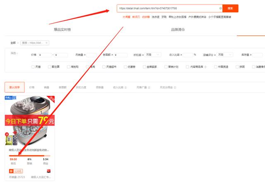Image resolution: width=265 pixels, height=185 pixels.
Task: Click the 3.54 commission value
Action: click(46, 159)
